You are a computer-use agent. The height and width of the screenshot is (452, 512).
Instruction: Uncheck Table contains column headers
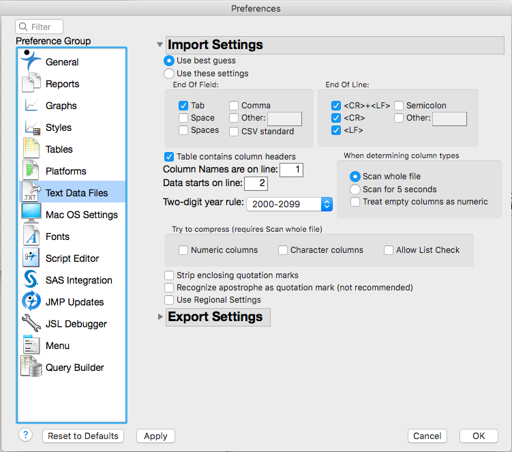(169, 156)
